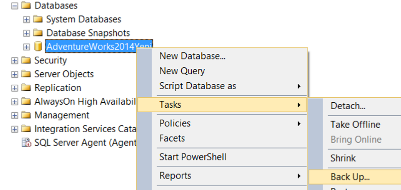Click the Security folder icon

[x=26, y=60]
